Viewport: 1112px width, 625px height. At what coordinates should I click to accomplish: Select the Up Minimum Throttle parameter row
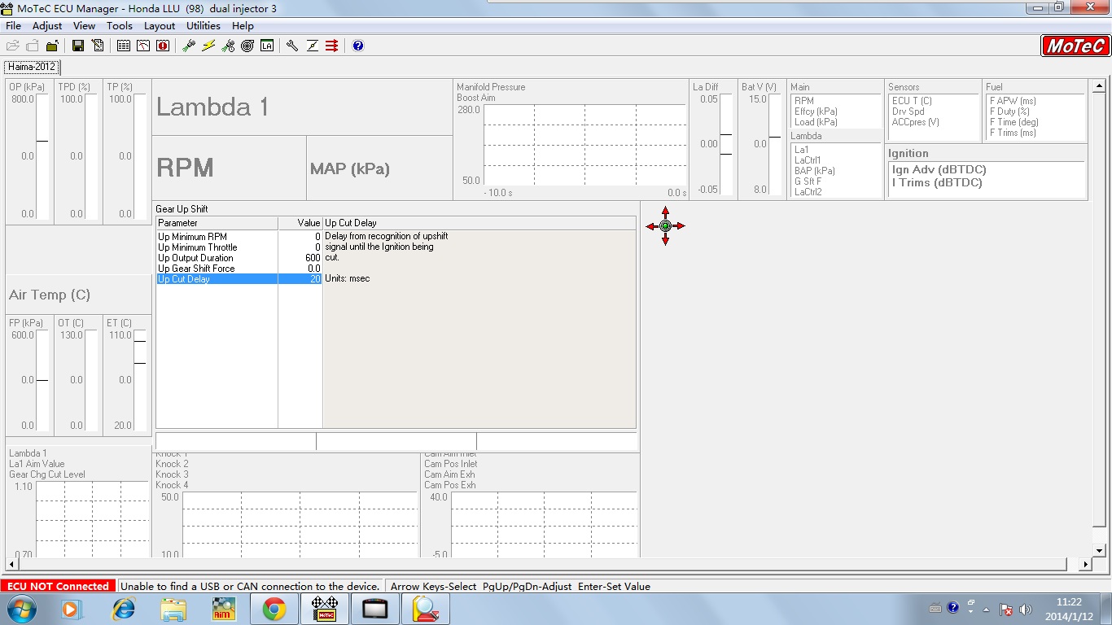239,247
